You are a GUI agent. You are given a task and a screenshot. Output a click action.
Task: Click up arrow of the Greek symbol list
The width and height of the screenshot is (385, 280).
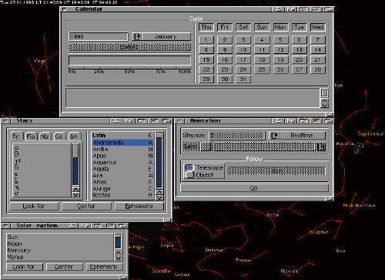(76, 190)
